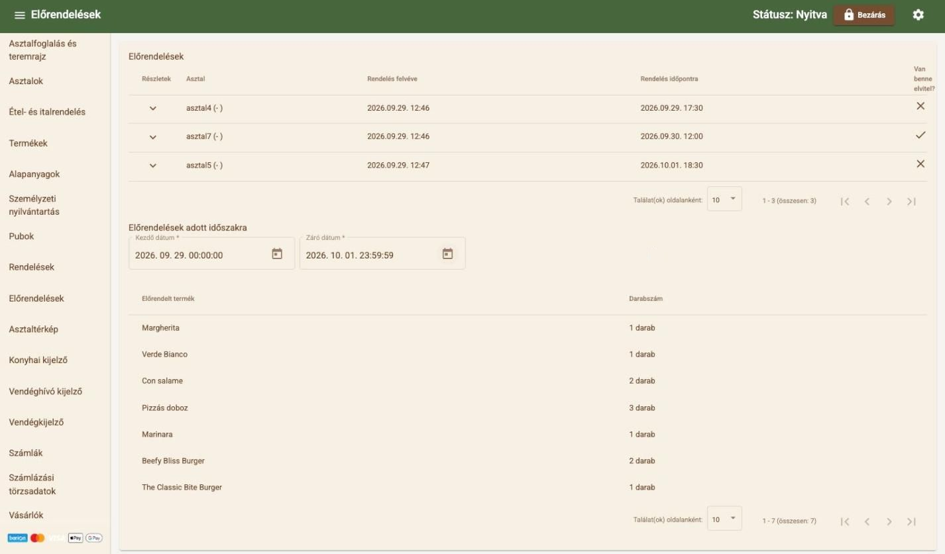
Task: Open the hamburger navigation menu
Action: tap(20, 15)
